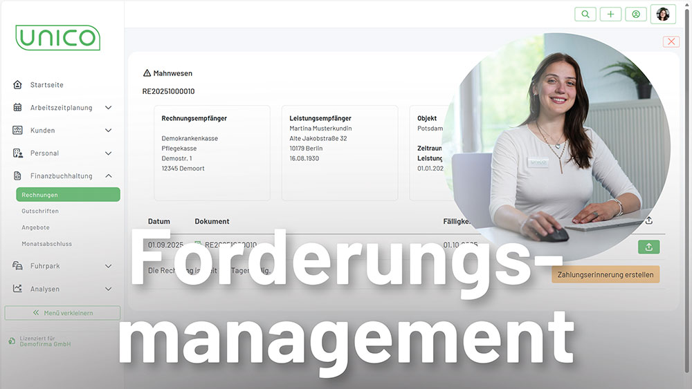Click the green upload button in invoice row
Viewport: 692px width, 389px height.
coord(649,247)
